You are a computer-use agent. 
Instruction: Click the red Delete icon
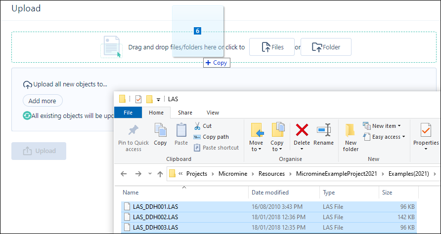click(302, 131)
